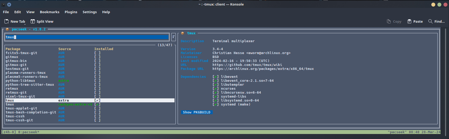Toggle the Installed checkbox for fcitx5-tmux-git
This screenshot has height=139, width=449.
(97, 53)
